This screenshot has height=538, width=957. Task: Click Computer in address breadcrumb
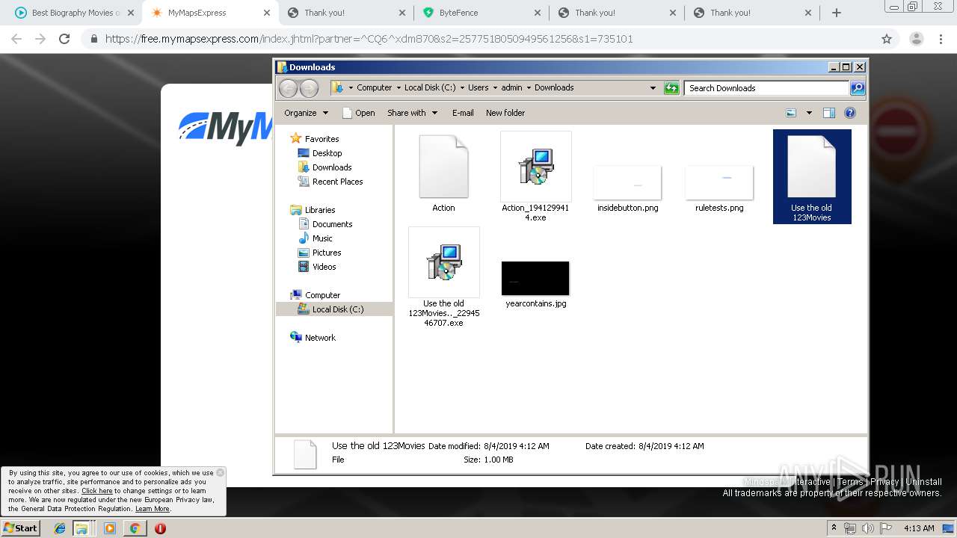click(374, 87)
